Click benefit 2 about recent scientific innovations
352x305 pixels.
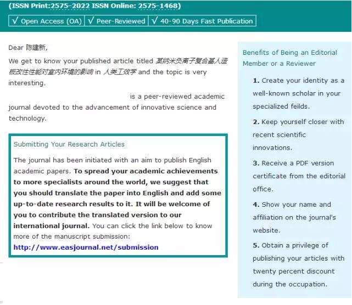tap(298, 134)
